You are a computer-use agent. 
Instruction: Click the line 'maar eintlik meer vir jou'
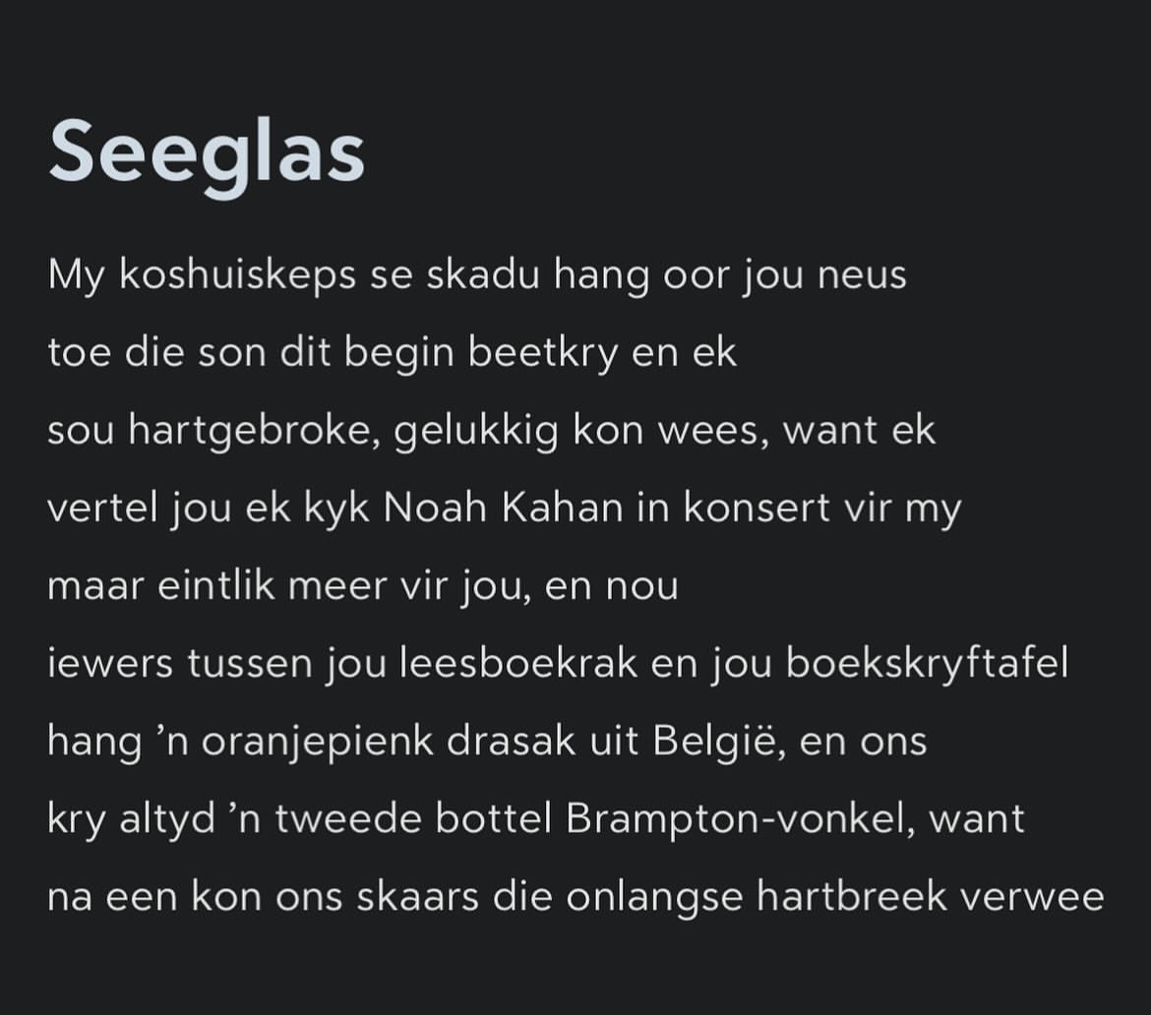pos(363,586)
